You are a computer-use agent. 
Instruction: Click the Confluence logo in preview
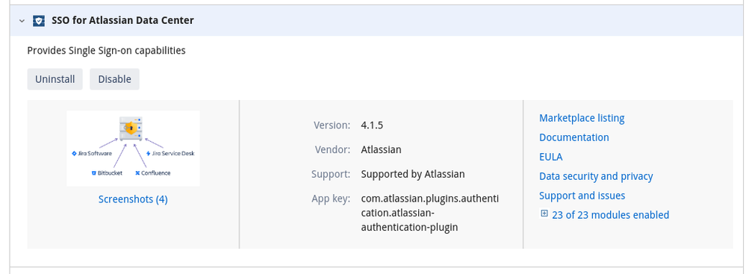click(153, 173)
